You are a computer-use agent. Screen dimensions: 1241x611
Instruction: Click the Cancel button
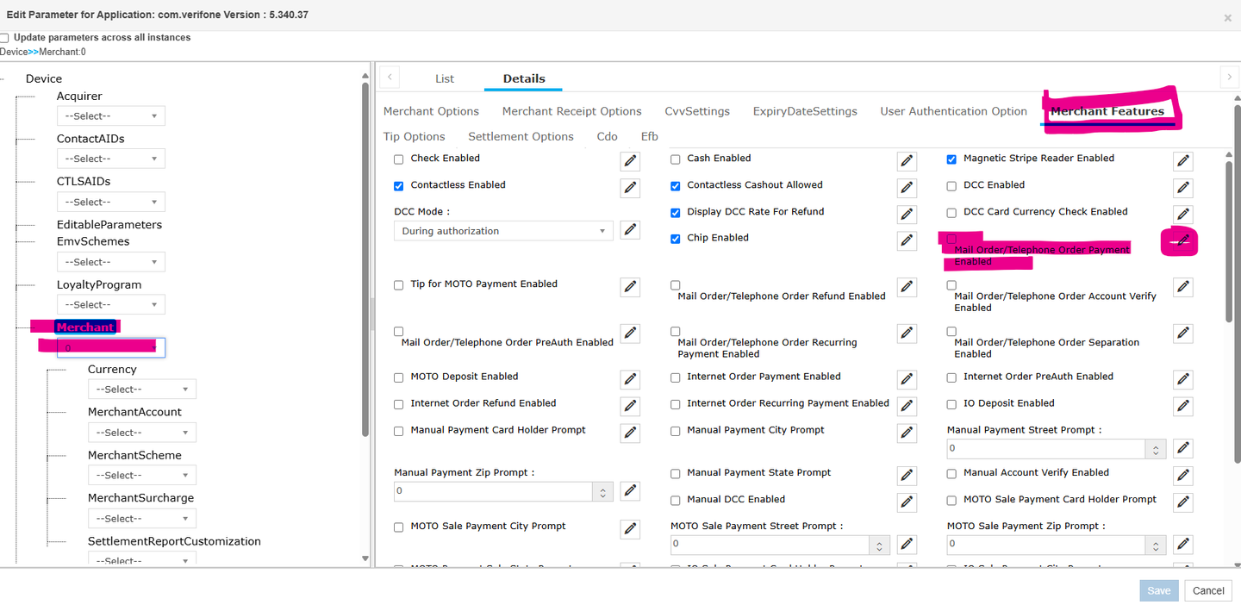pos(1208,590)
